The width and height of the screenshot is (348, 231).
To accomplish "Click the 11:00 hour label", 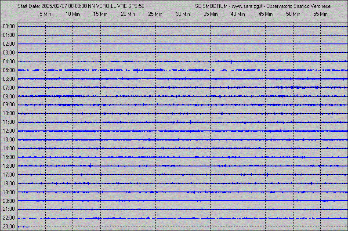I will coord(9,122).
